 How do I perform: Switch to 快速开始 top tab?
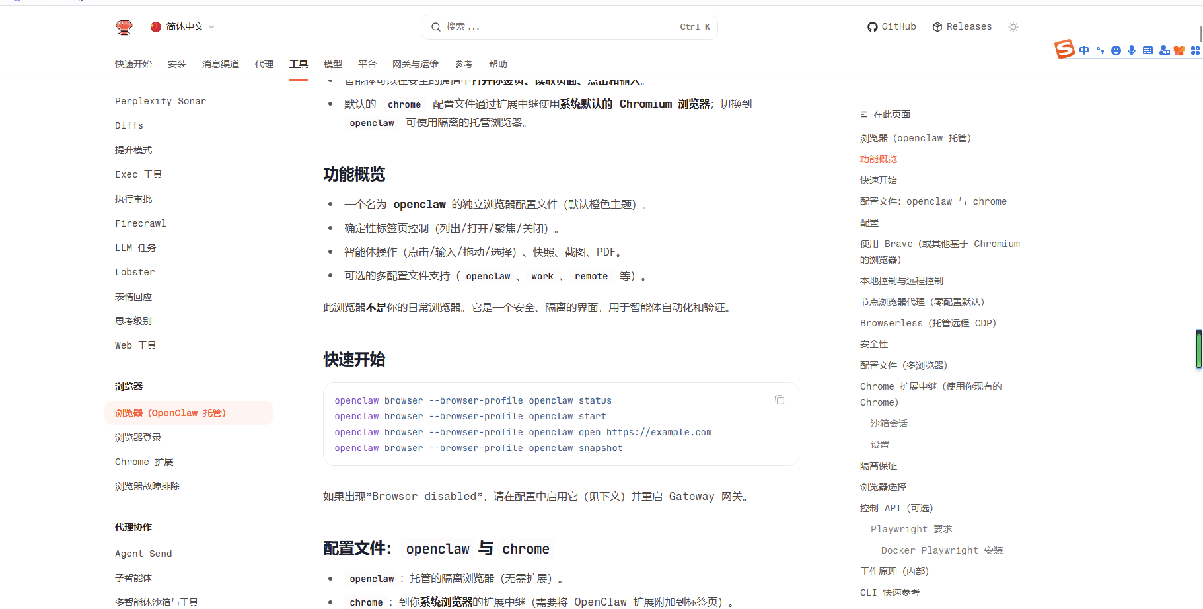point(133,64)
